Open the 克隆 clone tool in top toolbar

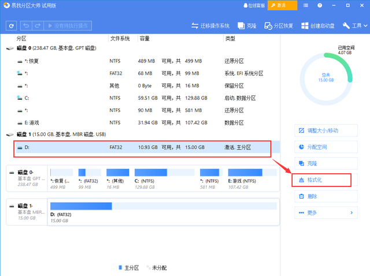point(247,26)
